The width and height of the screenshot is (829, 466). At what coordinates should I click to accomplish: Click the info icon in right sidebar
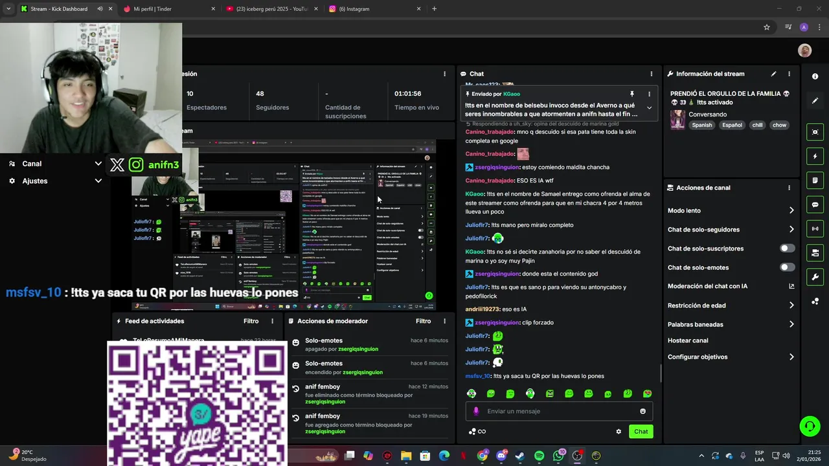(815, 76)
